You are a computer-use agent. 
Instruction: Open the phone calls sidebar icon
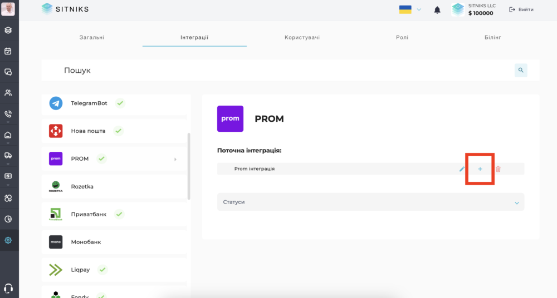coord(8,114)
